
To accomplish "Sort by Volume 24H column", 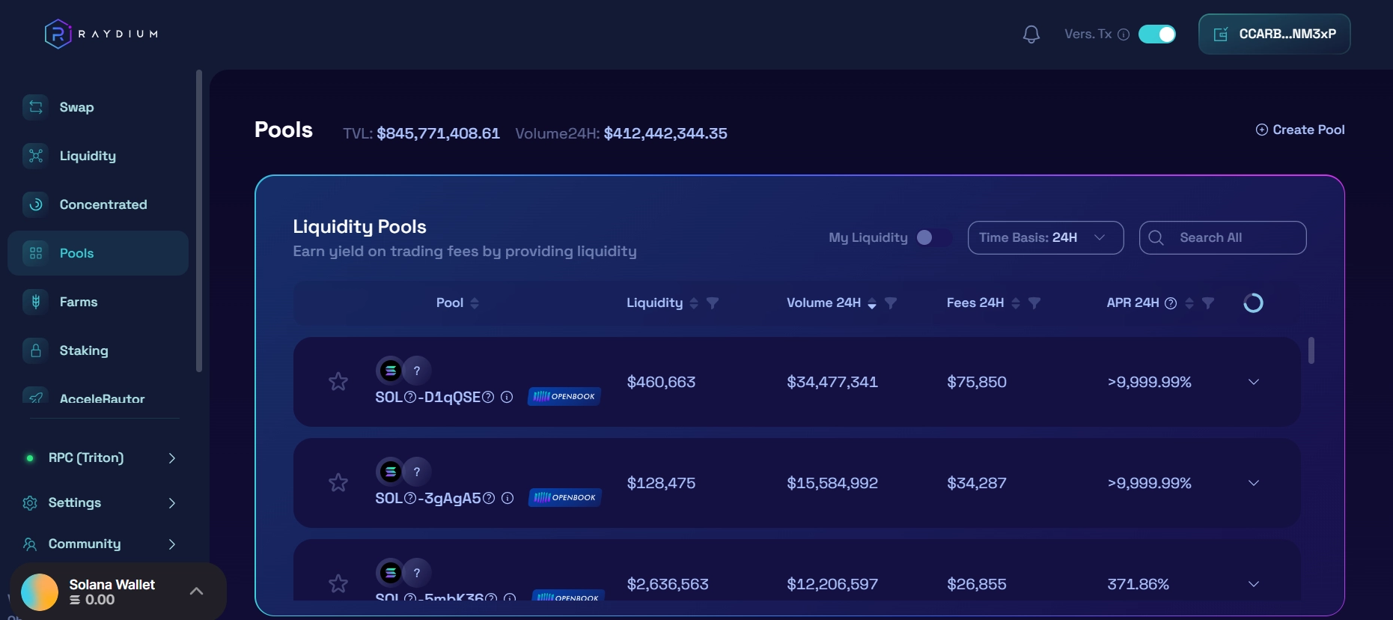I will (872, 303).
